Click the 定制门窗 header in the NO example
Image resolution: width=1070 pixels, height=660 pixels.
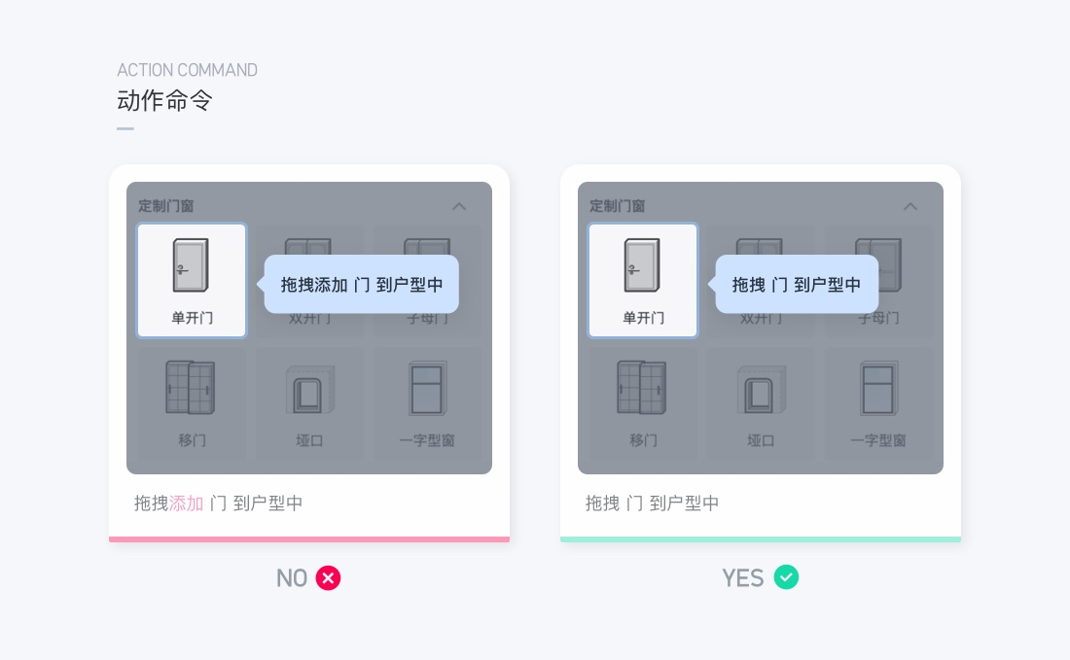(x=166, y=206)
